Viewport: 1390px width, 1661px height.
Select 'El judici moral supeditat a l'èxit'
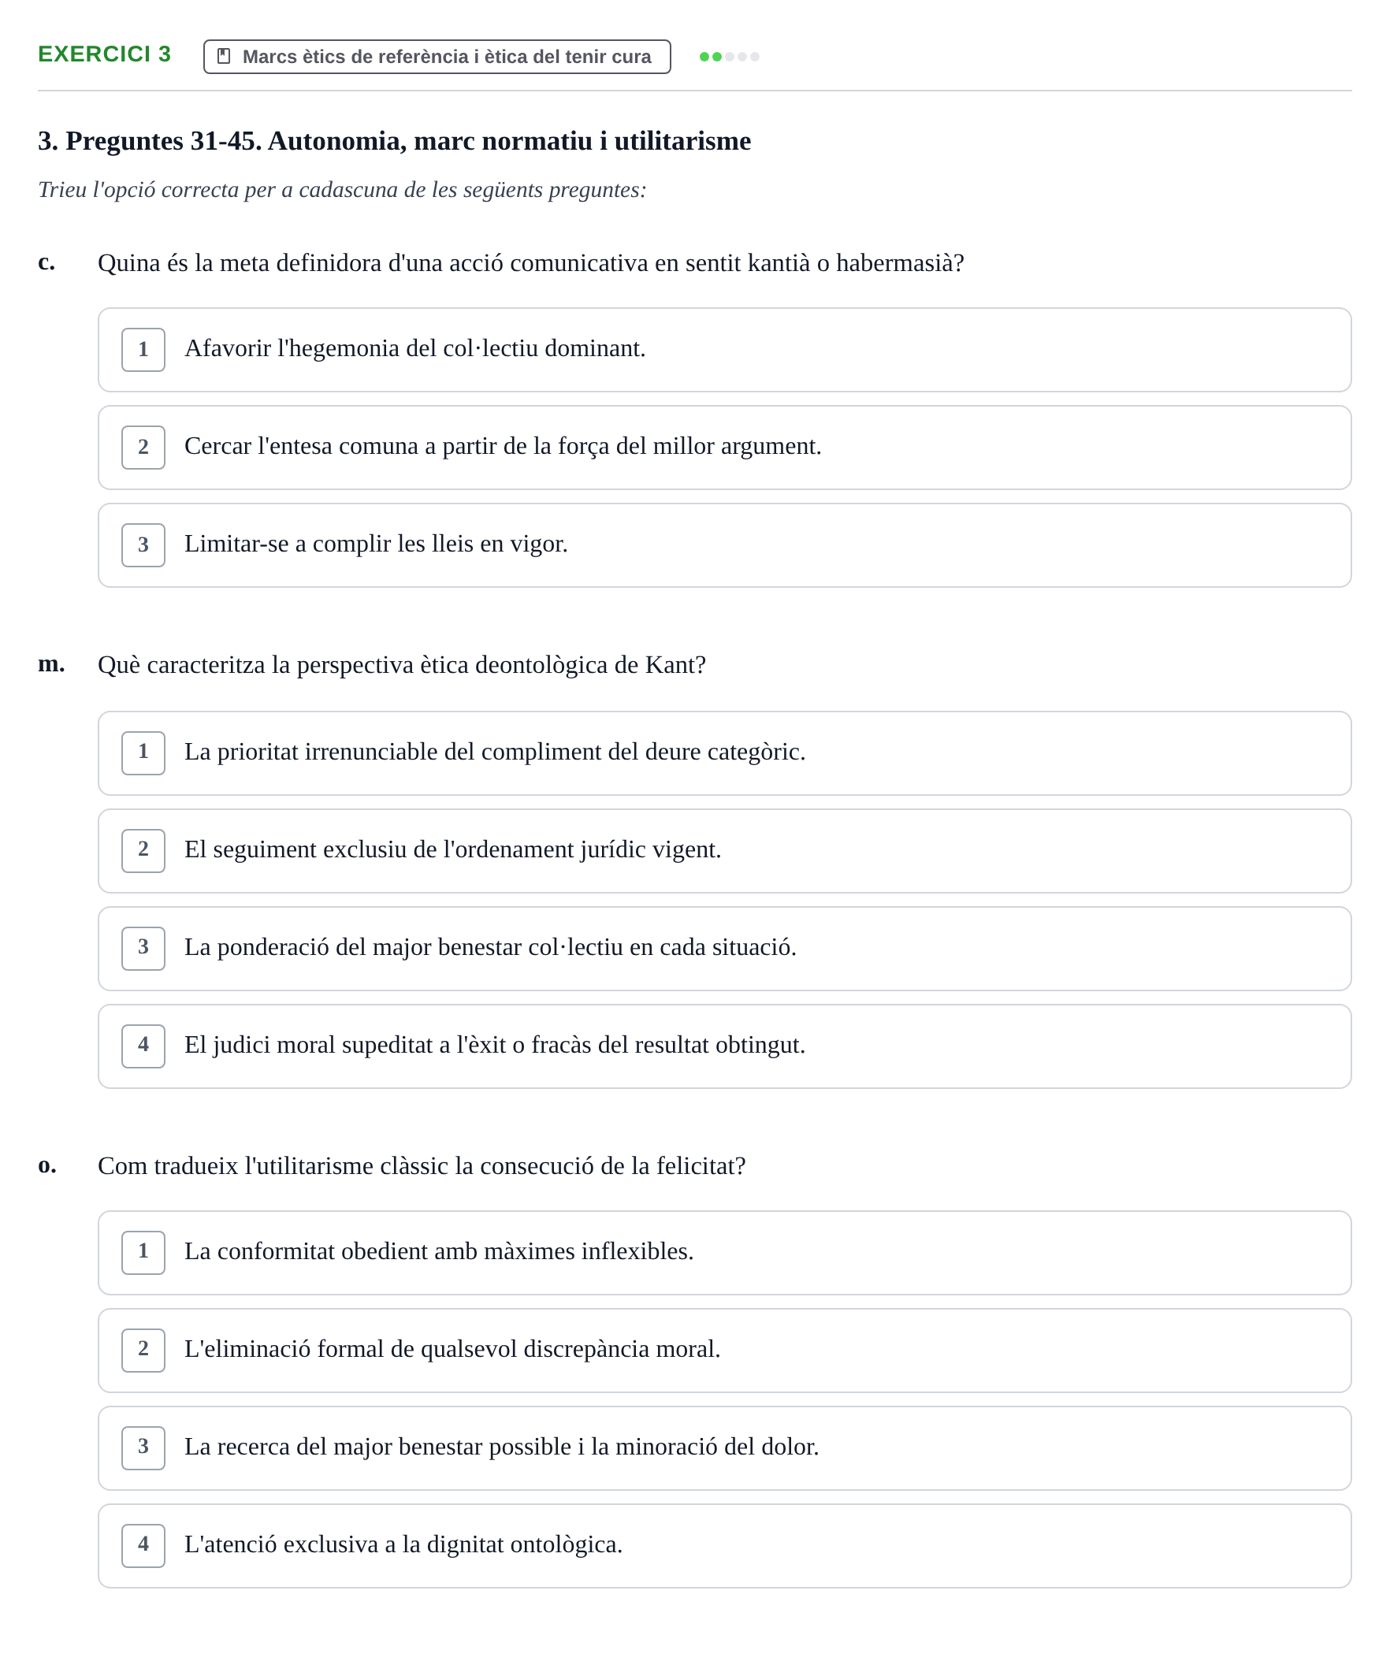(x=724, y=1046)
